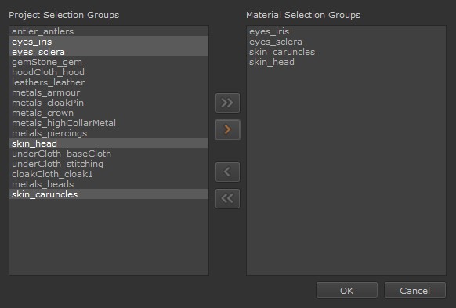The width and height of the screenshot is (456, 308).
Task: Select underCloth_stitching in the project list
Action: (109, 164)
